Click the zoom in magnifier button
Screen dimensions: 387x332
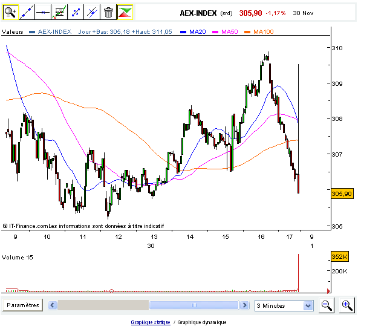click(x=346, y=305)
